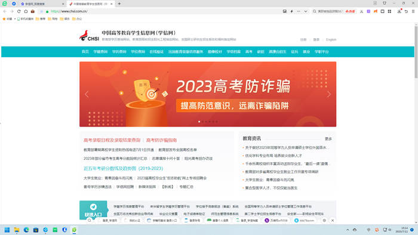Image resolution: width=418 pixels, height=235 pixels.
Task: Open the settings gear in bottom quick bar
Action: (324, 220)
